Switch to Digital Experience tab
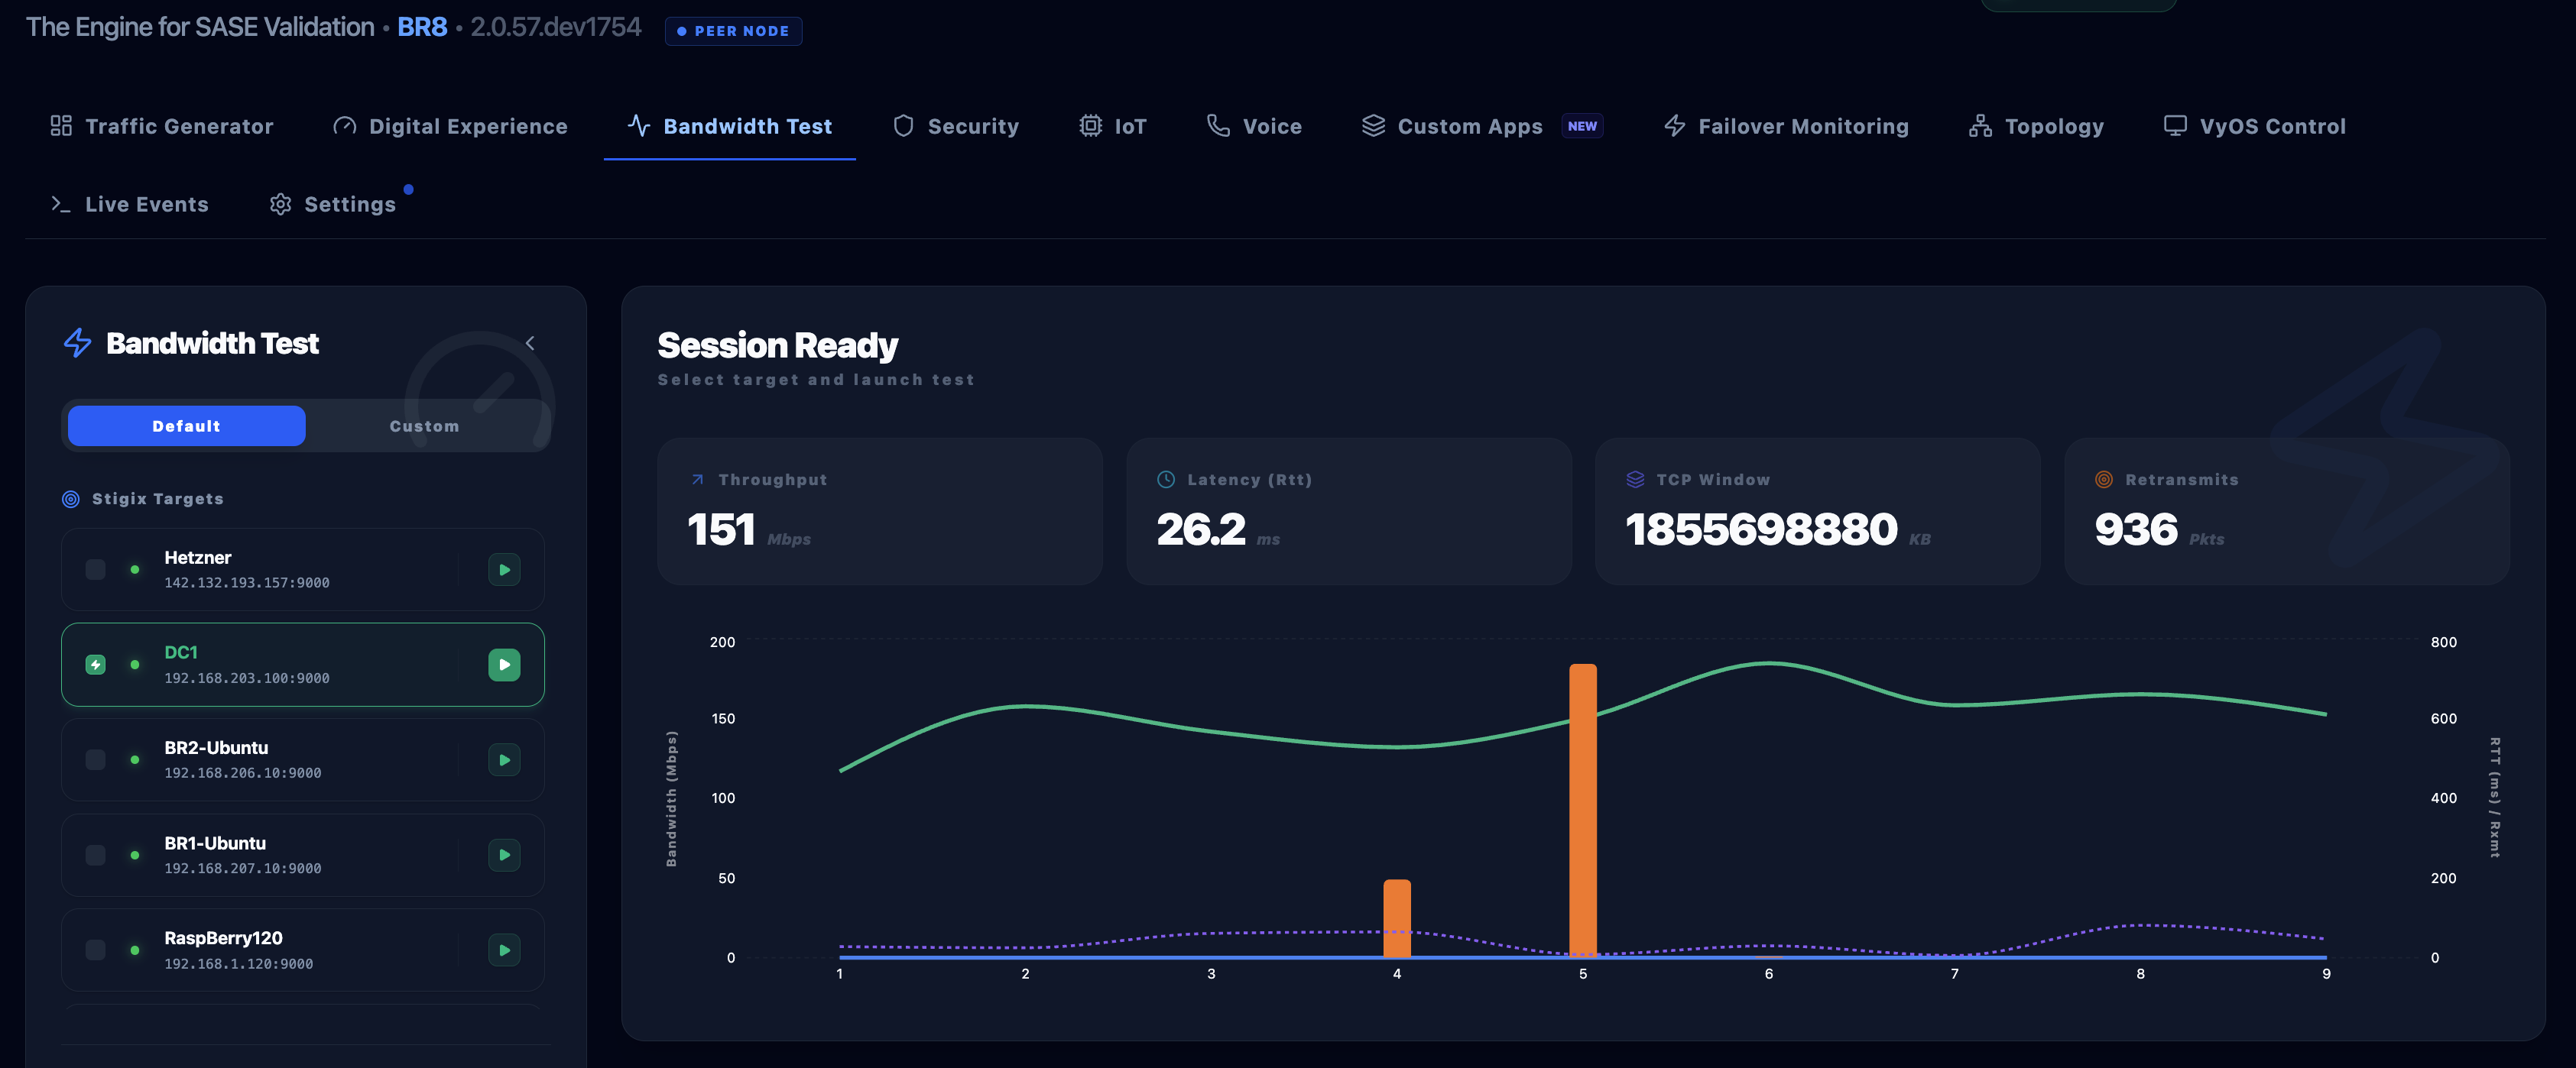The width and height of the screenshot is (2576, 1068). pos(450,126)
